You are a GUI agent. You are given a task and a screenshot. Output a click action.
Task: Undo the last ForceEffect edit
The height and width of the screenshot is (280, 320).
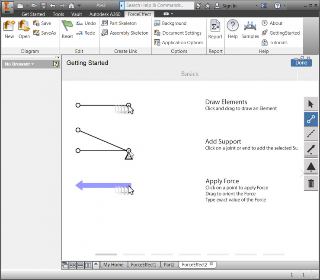click(x=86, y=23)
